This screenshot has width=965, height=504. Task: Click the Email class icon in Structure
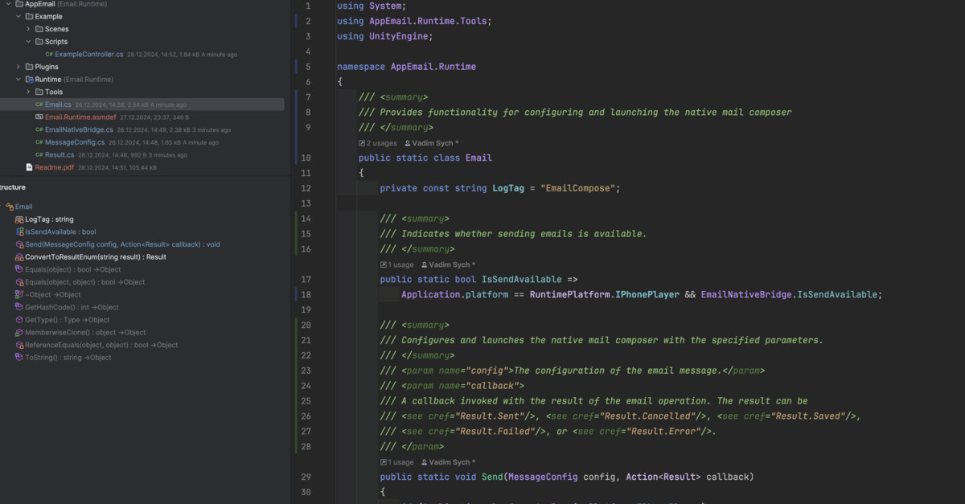click(10, 207)
